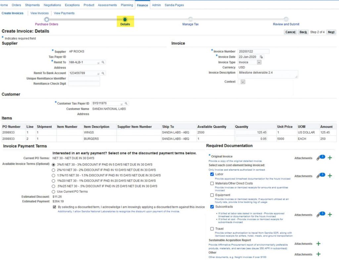Add Sustainable Acquisition Report attachment
The image size is (339, 260).
[318, 244]
